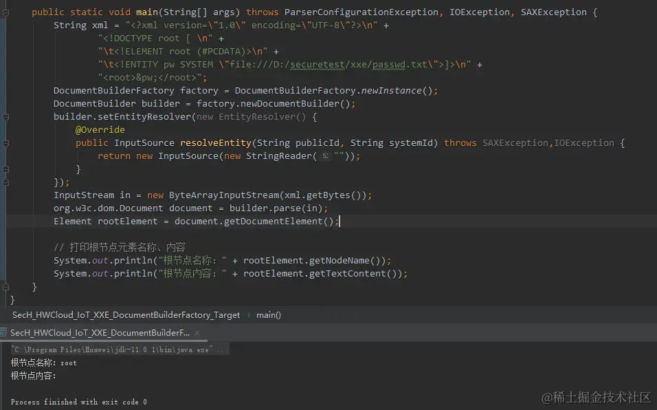Select the main() breadcrumb item
The image size is (657, 410).
tap(269, 315)
